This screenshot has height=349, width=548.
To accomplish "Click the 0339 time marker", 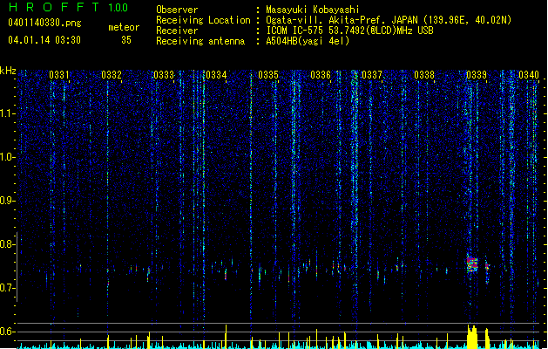I will coord(477,75).
